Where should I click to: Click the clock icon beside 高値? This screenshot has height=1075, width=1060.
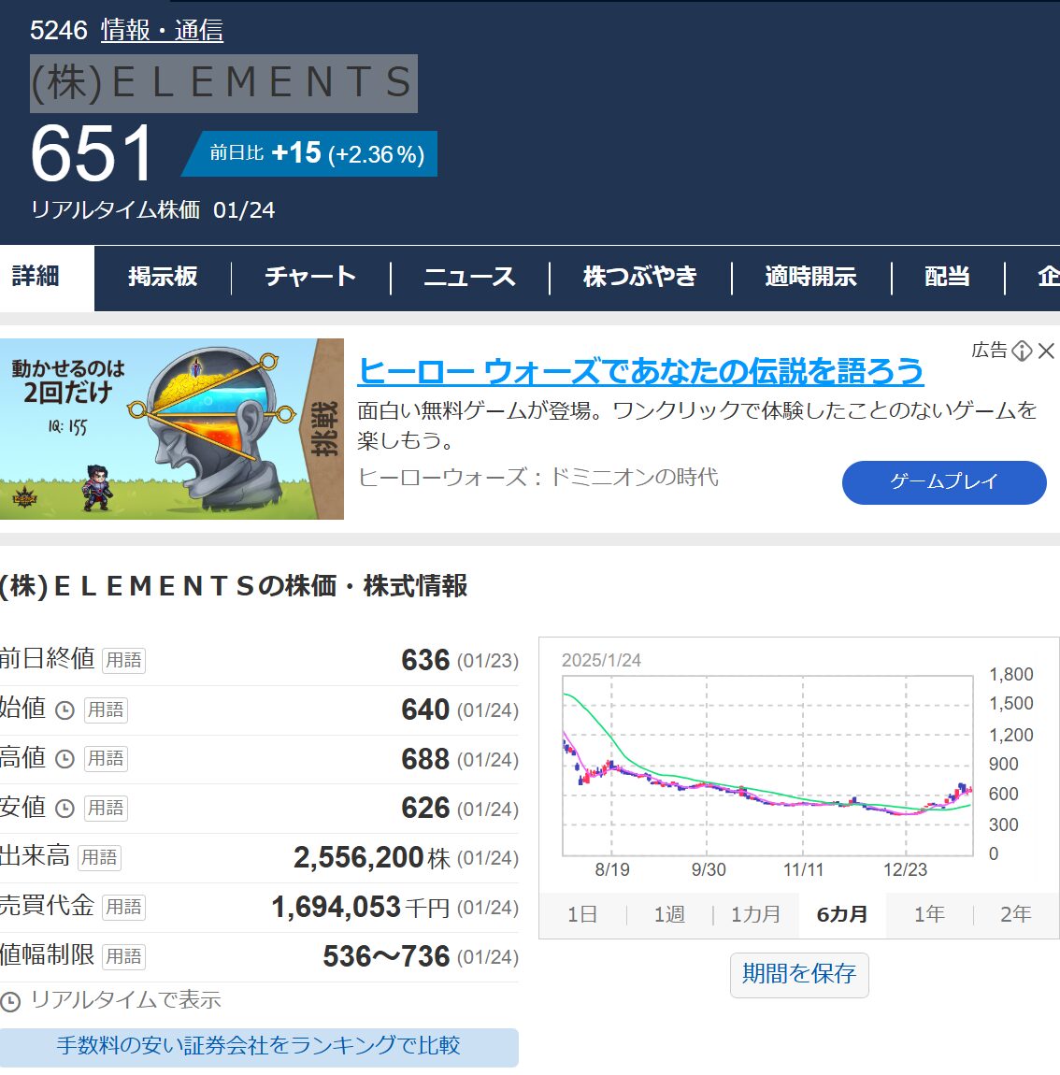(x=64, y=759)
